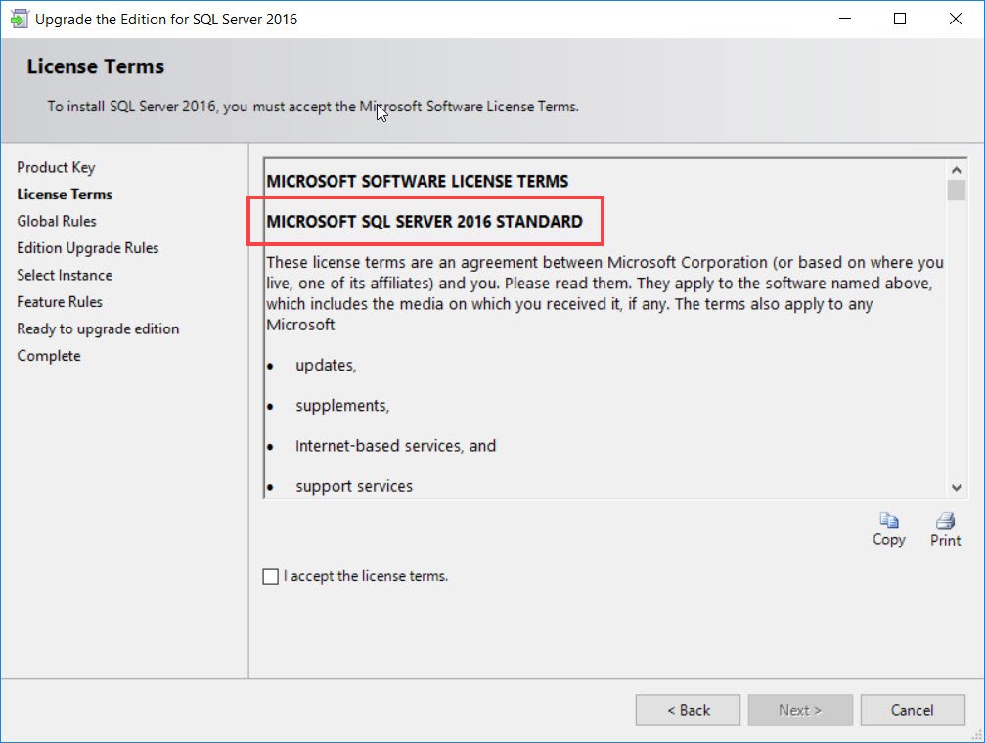Select Ready to upgrade edition step

tap(98, 329)
